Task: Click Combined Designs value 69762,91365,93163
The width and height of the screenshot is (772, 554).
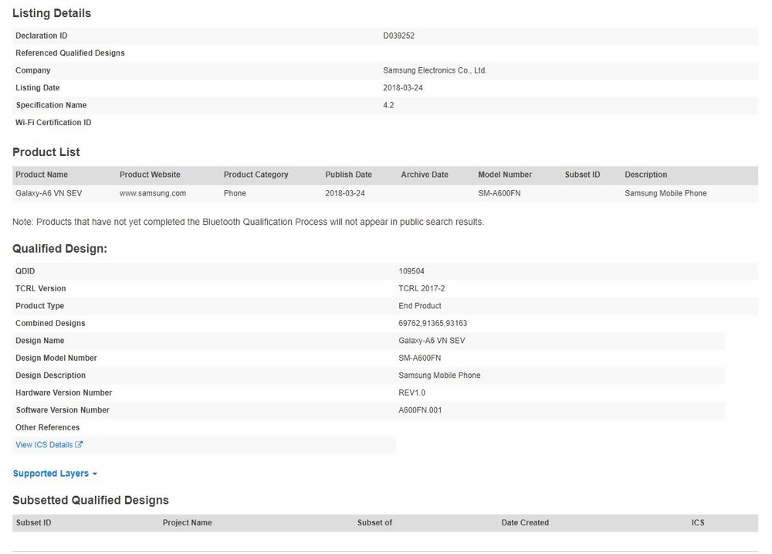Action: tap(433, 323)
